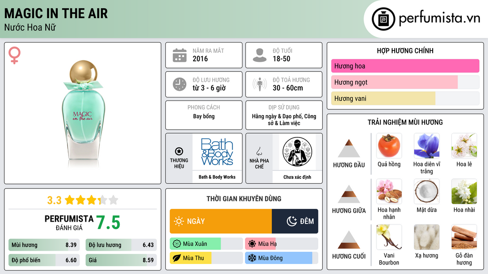This screenshot has height=274, width=488.
Task: Click the MAGIC IN THE AIR title
Action: (56, 13)
